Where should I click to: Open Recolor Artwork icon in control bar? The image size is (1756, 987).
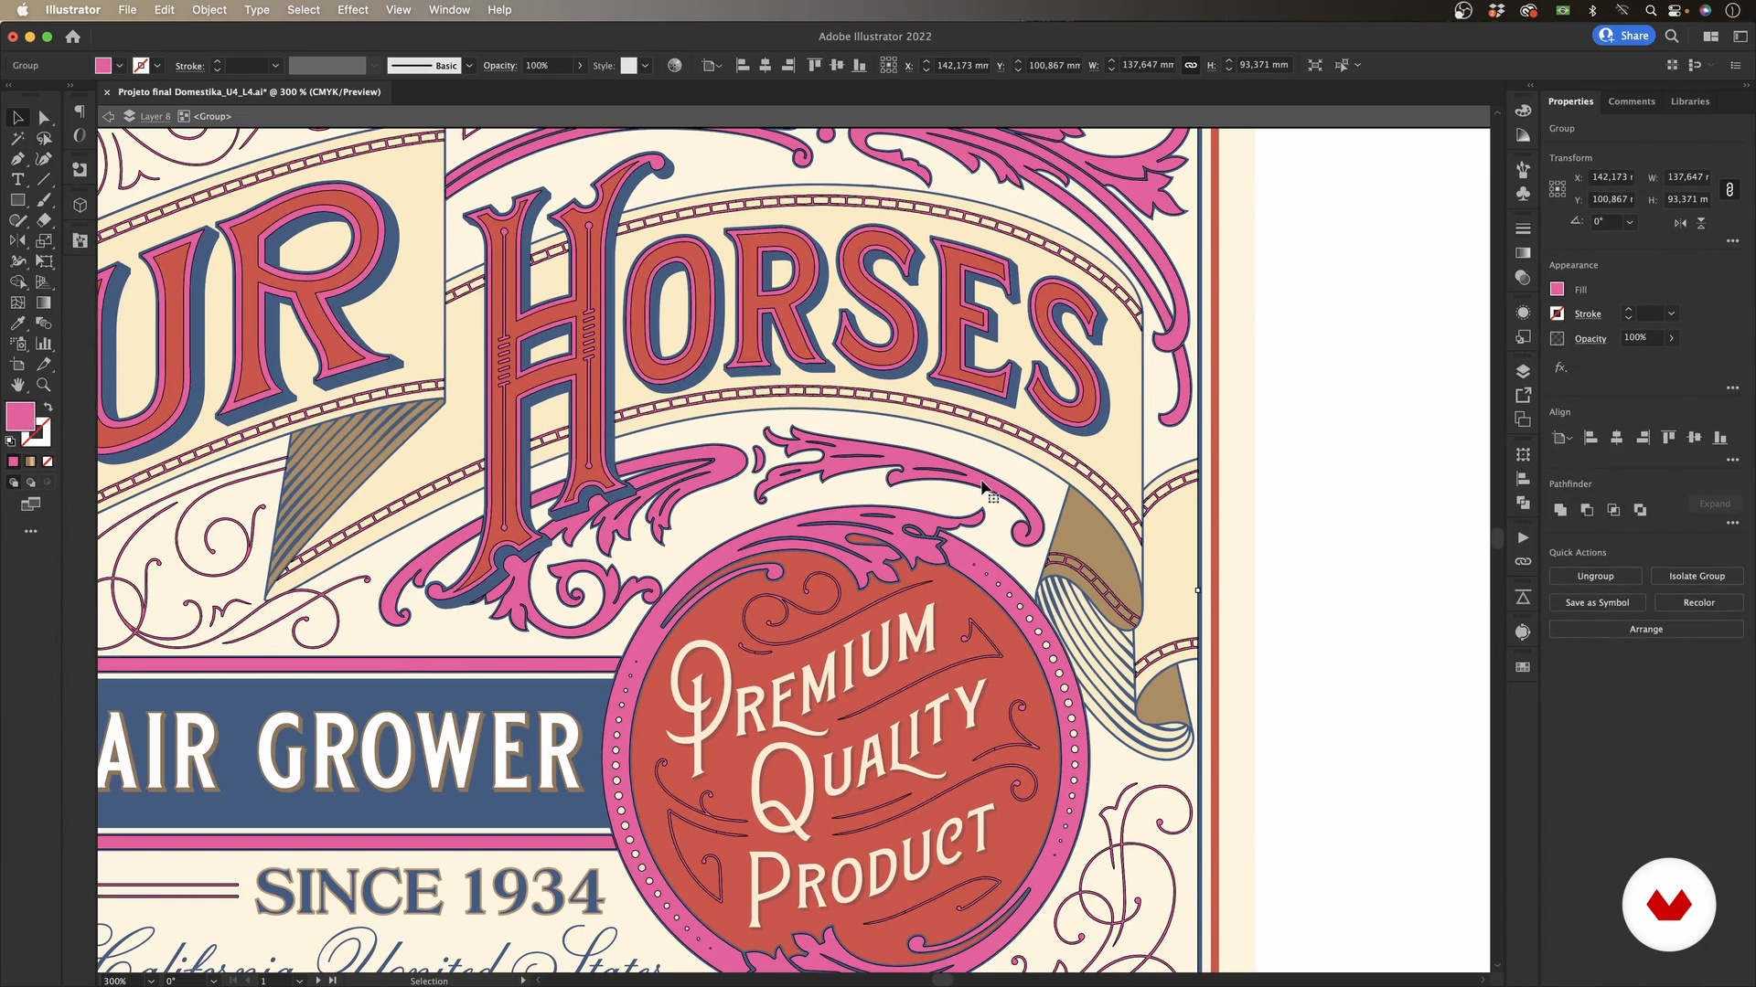pos(675,65)
